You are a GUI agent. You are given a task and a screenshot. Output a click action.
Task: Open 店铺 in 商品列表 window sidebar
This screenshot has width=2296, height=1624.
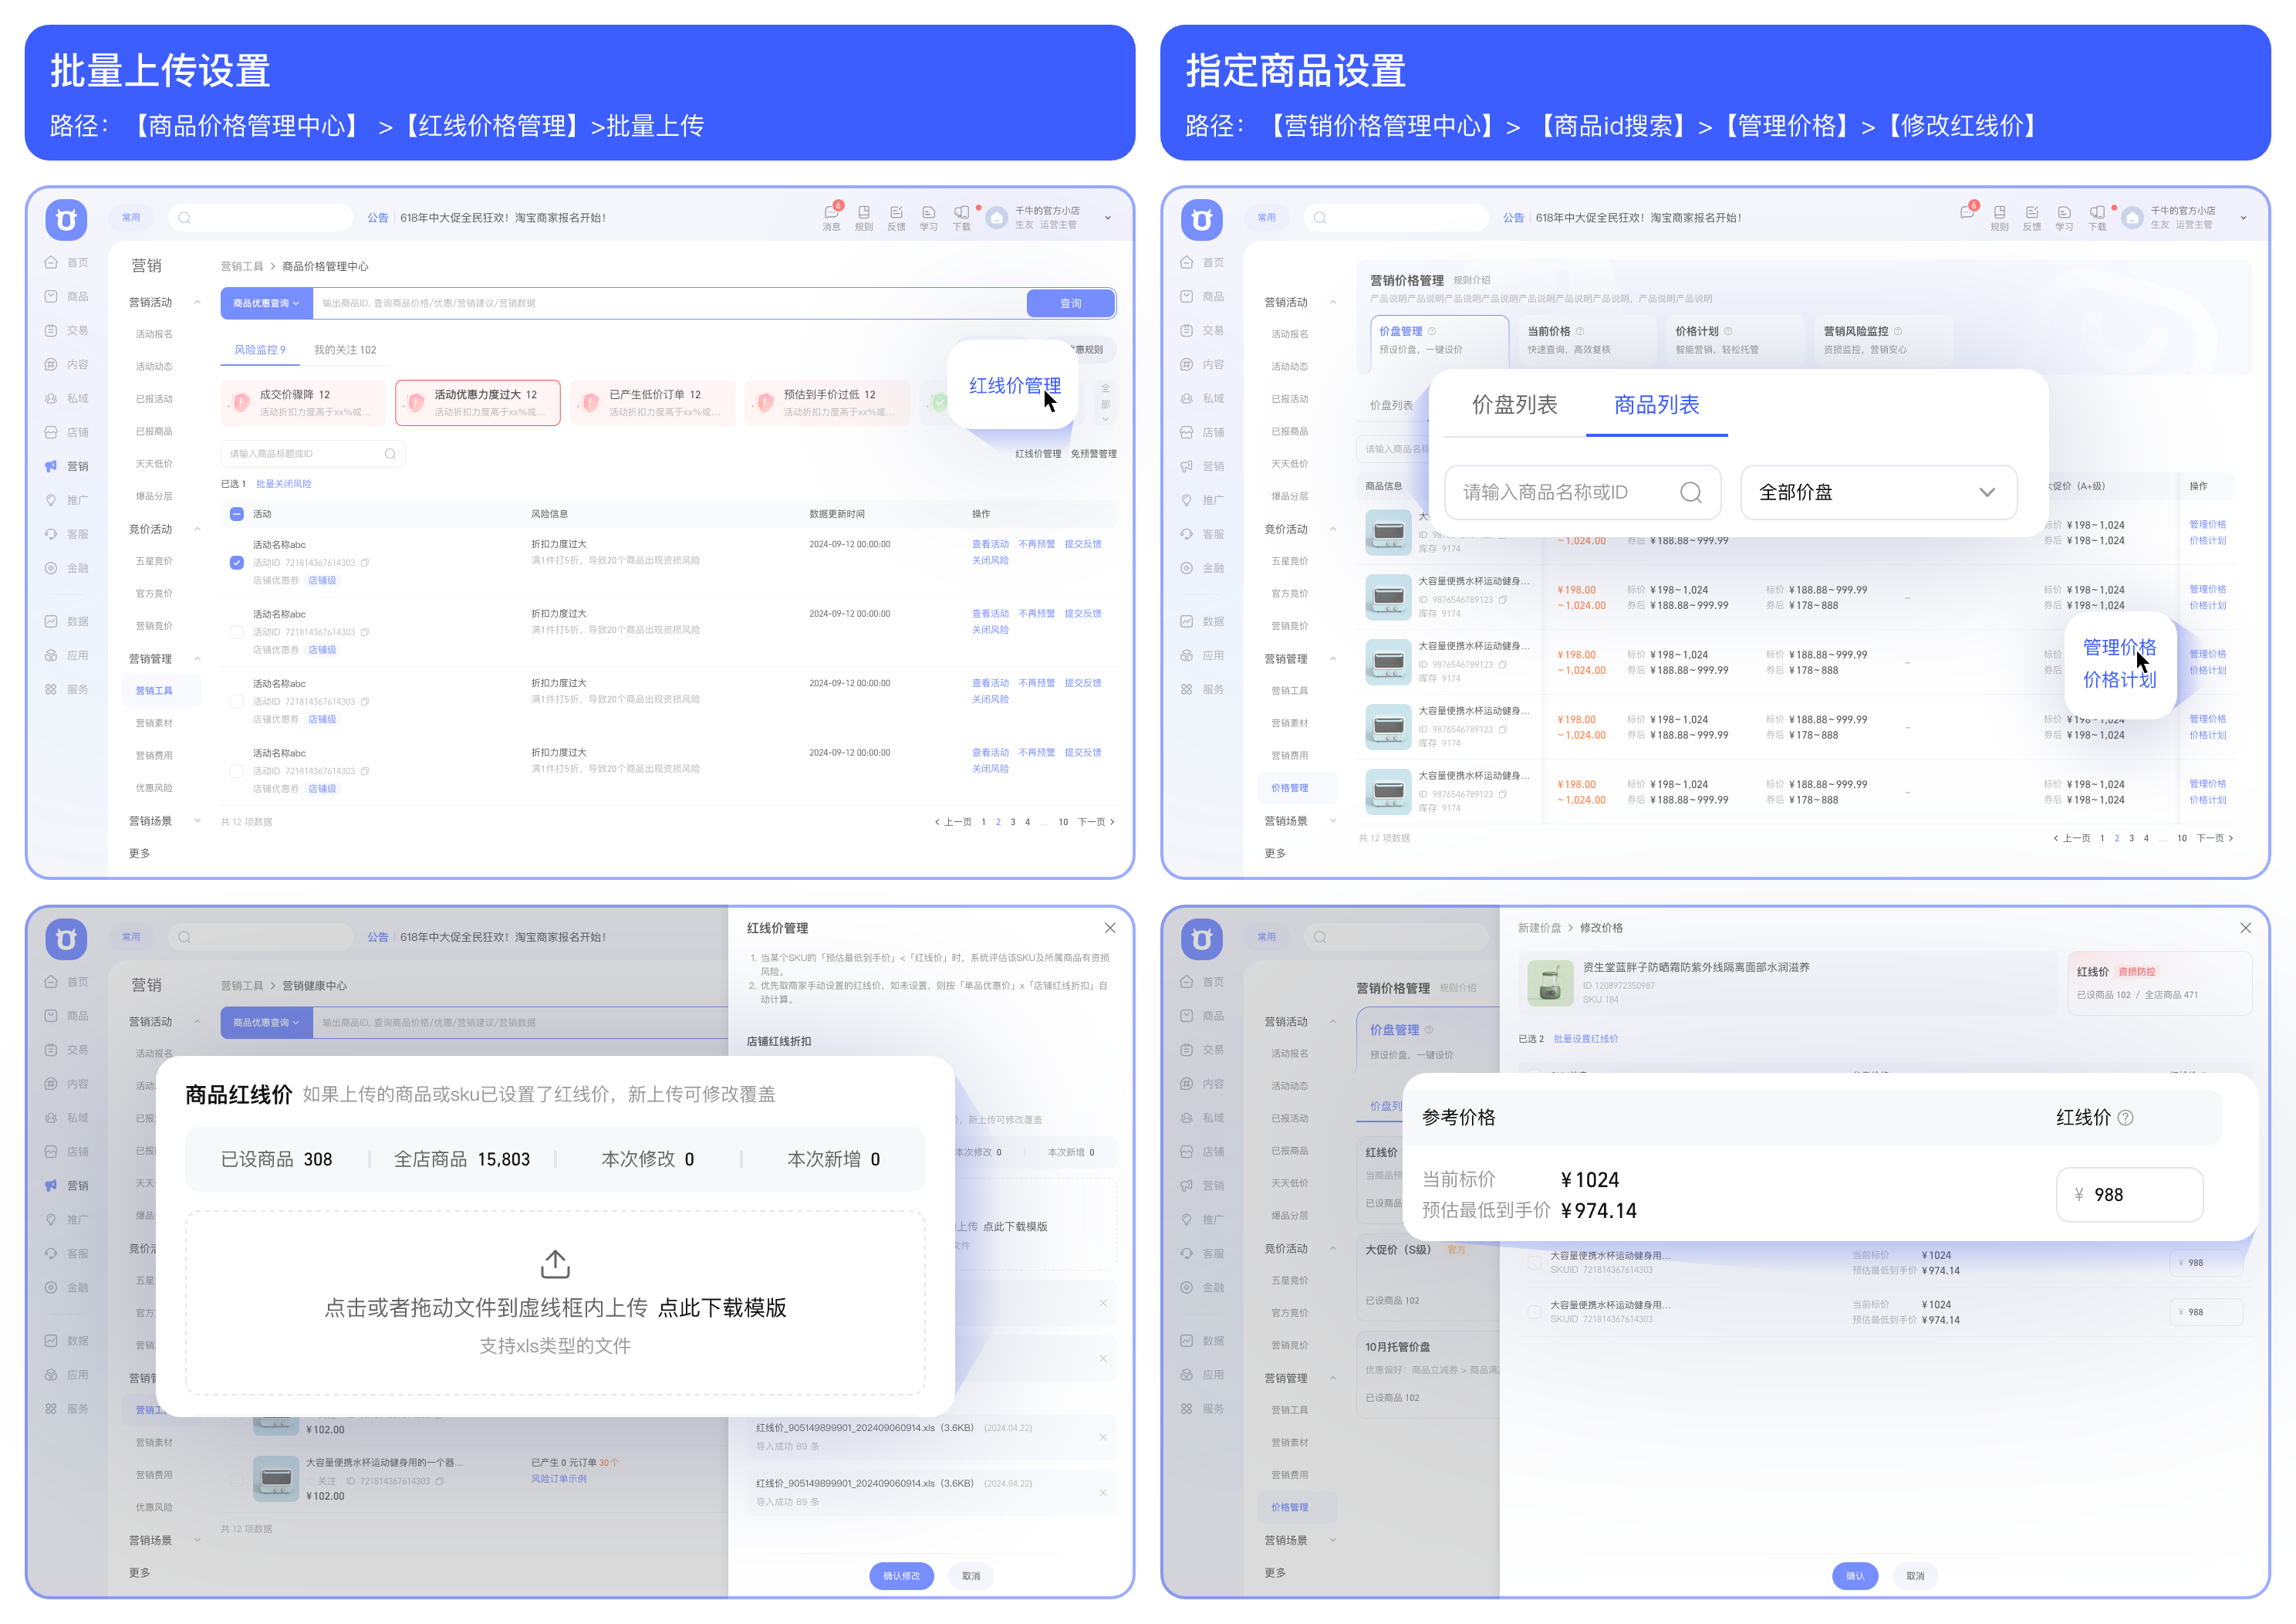click(1201, 432)
